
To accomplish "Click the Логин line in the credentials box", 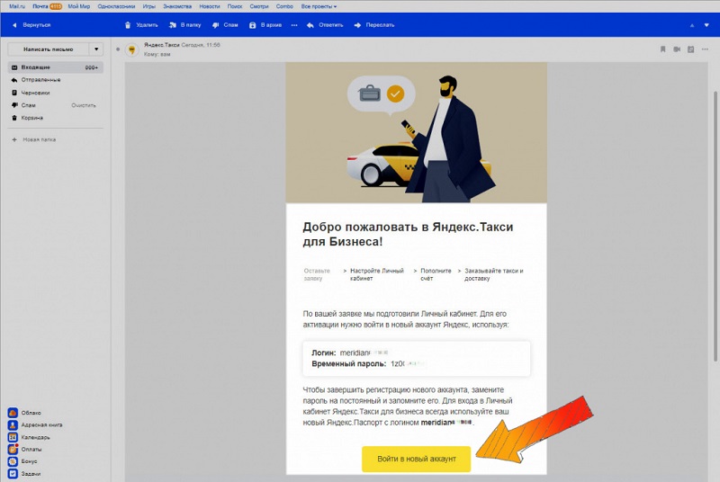I will click(350, 353).
